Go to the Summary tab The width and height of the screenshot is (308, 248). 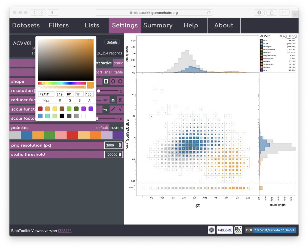click(158, 25)
